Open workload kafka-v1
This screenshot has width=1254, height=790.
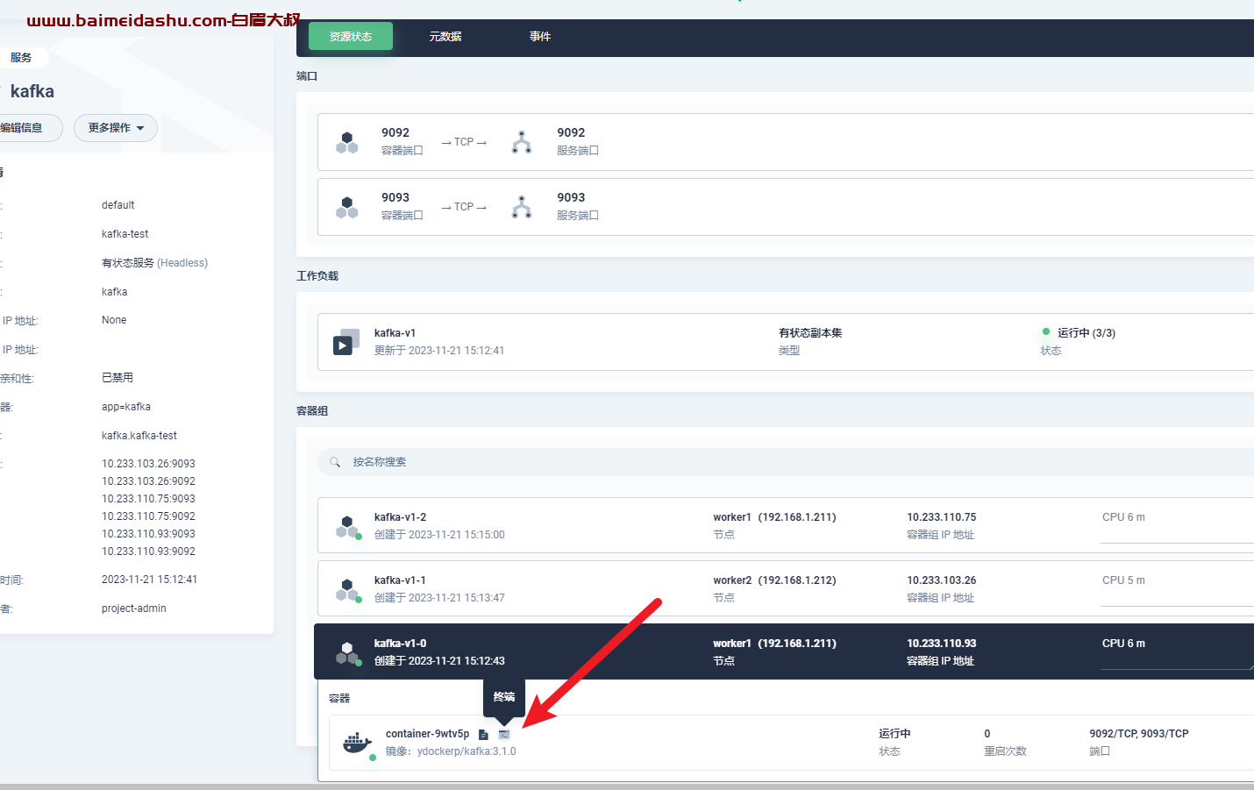(395, 333)
